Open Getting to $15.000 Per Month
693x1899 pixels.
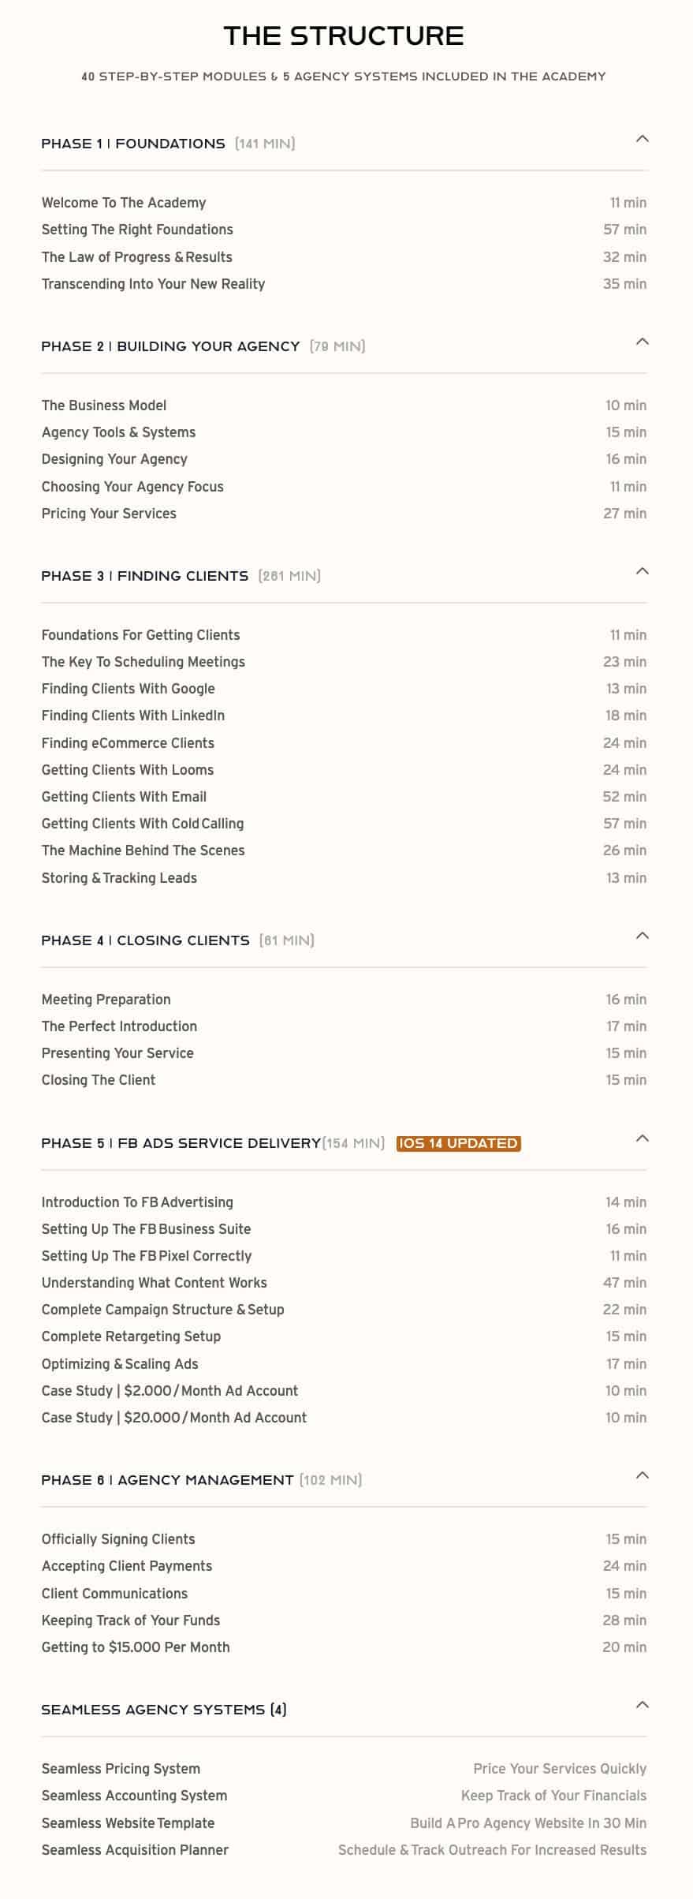(136, 1647)
